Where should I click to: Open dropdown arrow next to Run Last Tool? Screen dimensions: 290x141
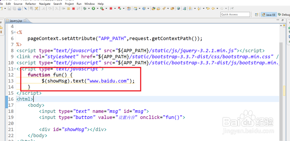point(106,8)
